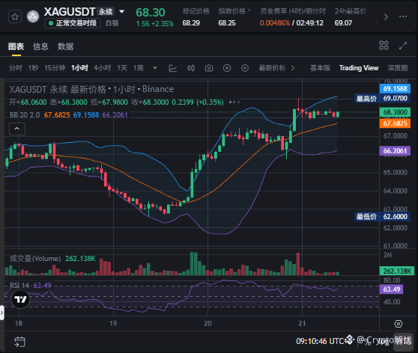Screen dimensions: 418x353
Task: Switch to the 信息 tab
Action: click(x=40, y=46)
